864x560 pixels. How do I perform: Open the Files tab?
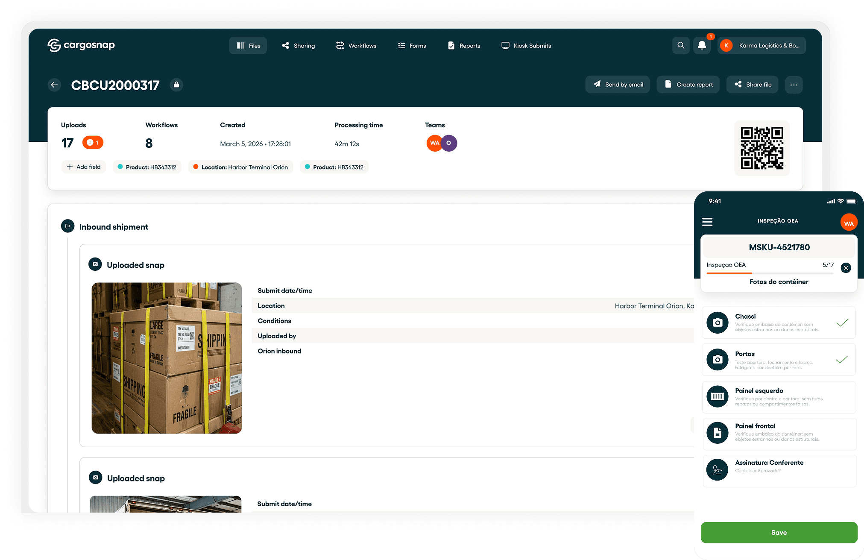[x=248, y=46]
